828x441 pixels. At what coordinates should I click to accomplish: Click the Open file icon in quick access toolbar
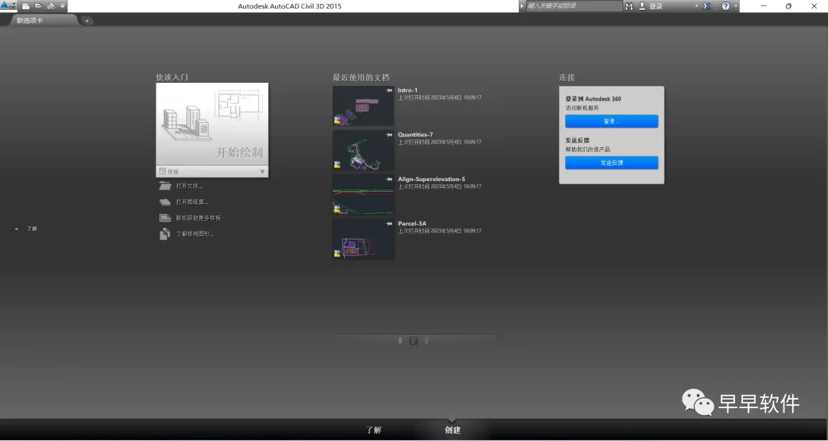click(x=38, y=6)
